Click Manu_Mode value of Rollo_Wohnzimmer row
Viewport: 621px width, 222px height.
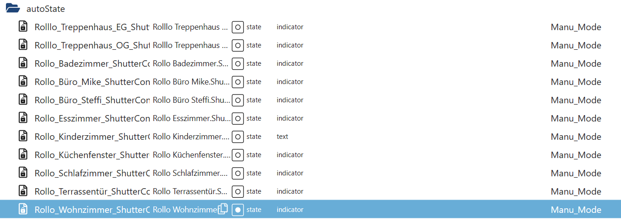point(576,210)
